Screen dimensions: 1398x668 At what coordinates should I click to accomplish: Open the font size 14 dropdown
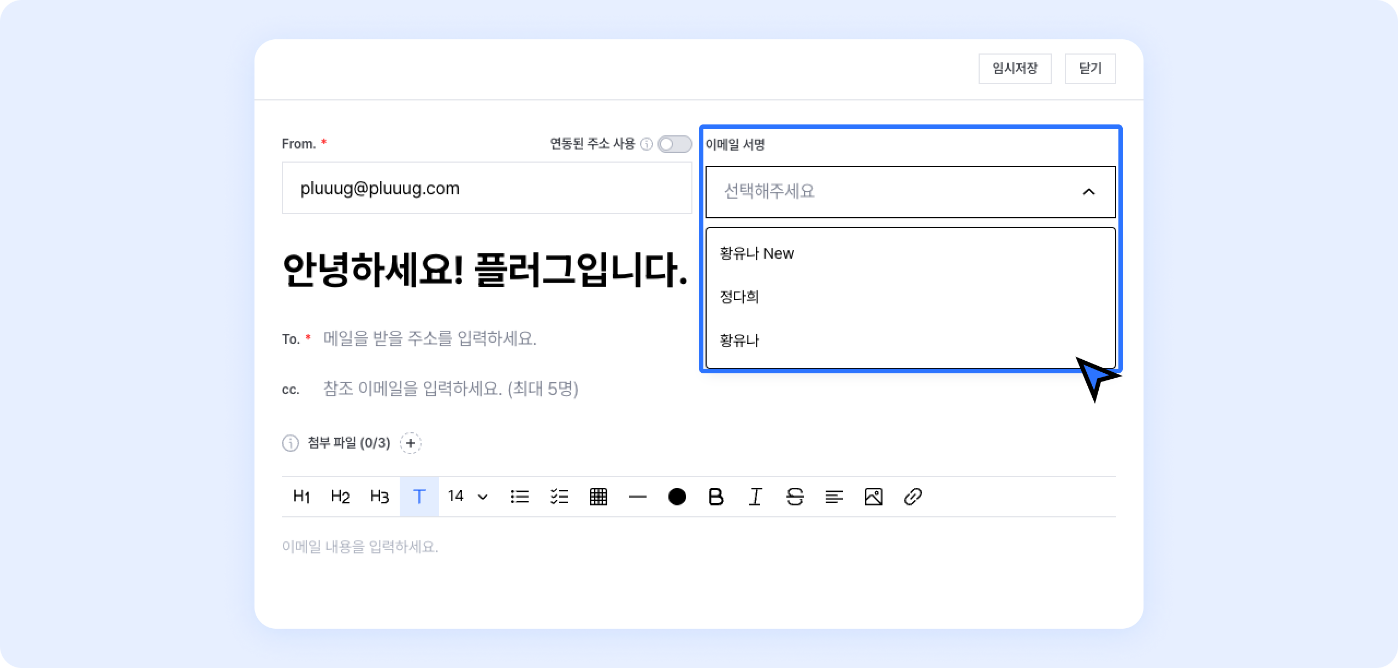coord(467,497)
